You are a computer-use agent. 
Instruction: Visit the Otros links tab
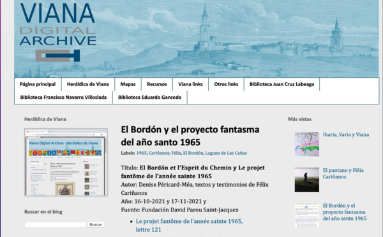click(226, 84)
